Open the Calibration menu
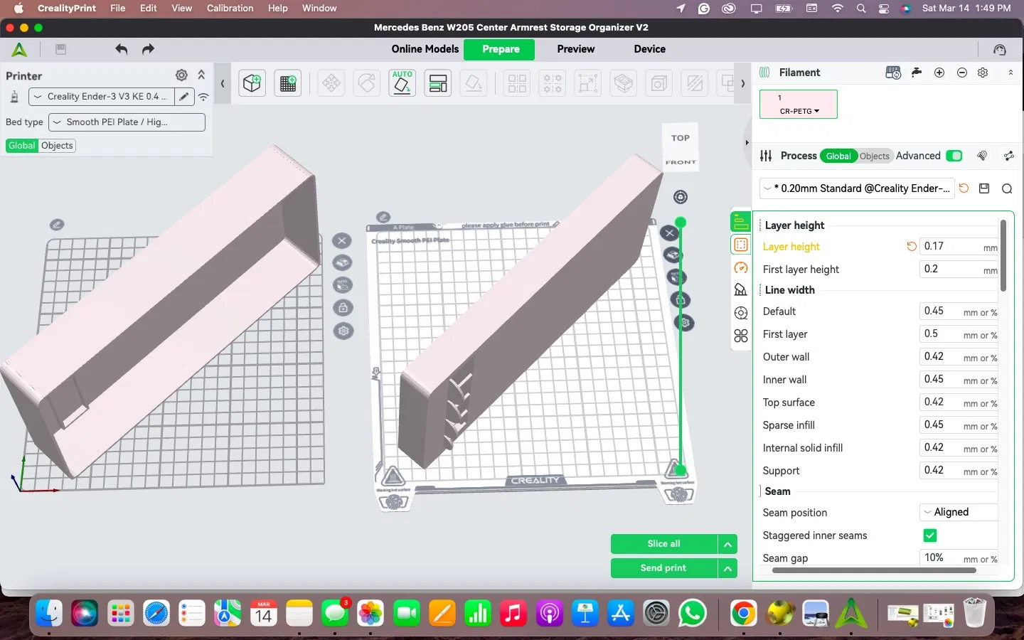This screenshot has width=1024, height=640. pyautogui.click(x=230, y=9)
